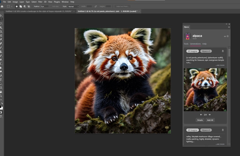Screen dimensions: 240x156
Task: Click the Details button
Action: pos(200,120)
